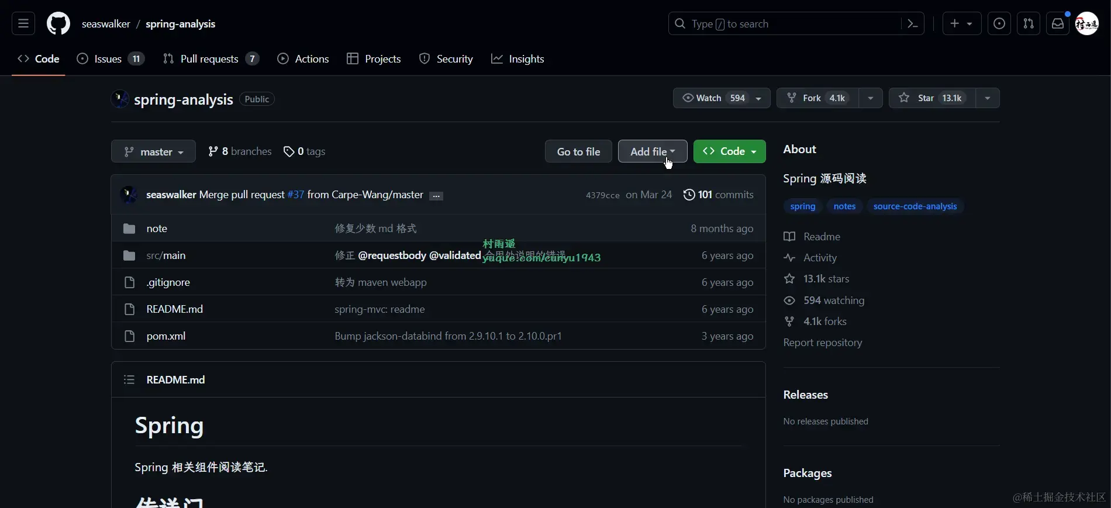Switch to the Insights tab
The width and height of the screenshot is (1111, 508).
[x=517, y=59]
